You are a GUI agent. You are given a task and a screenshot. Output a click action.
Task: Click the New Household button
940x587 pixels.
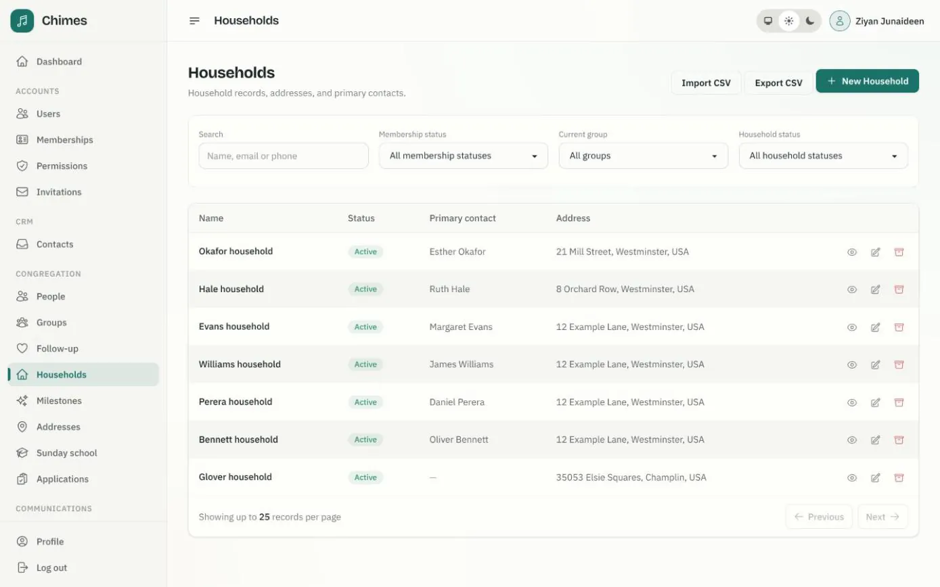868,81
